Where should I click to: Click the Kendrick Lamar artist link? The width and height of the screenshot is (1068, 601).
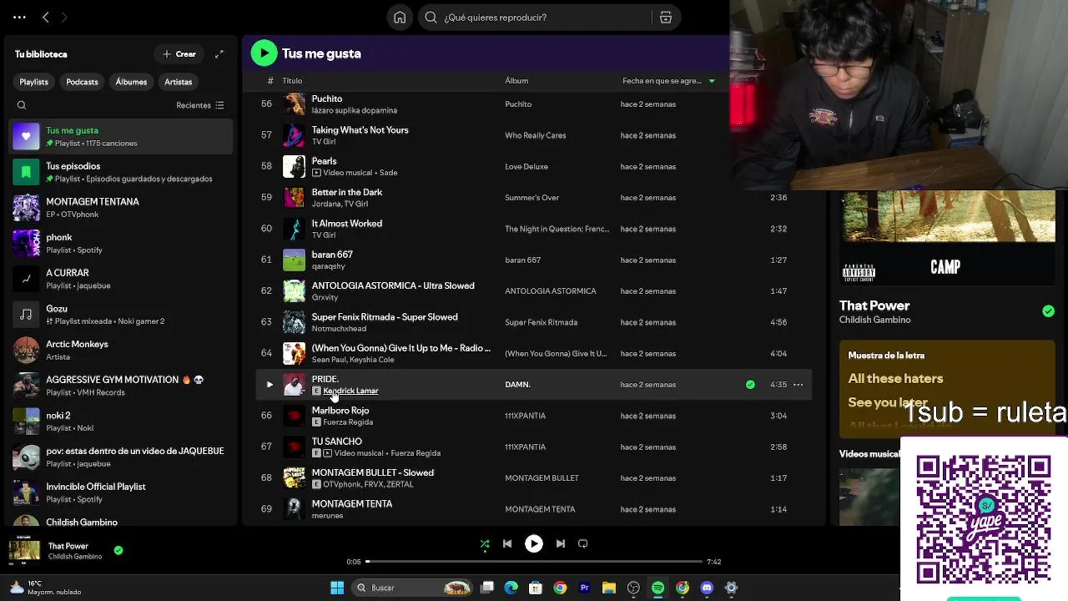click(x=350, y=391)
